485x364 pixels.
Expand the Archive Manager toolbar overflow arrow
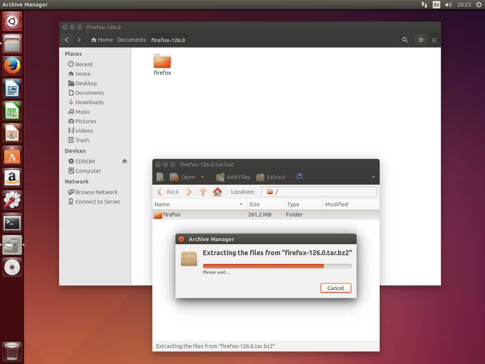(x=373, y=177)
